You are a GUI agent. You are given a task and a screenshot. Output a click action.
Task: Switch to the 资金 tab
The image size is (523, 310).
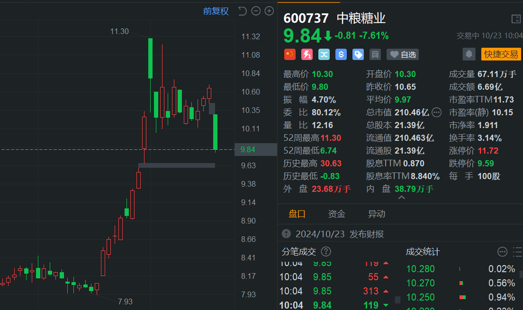tap(336, 214)
